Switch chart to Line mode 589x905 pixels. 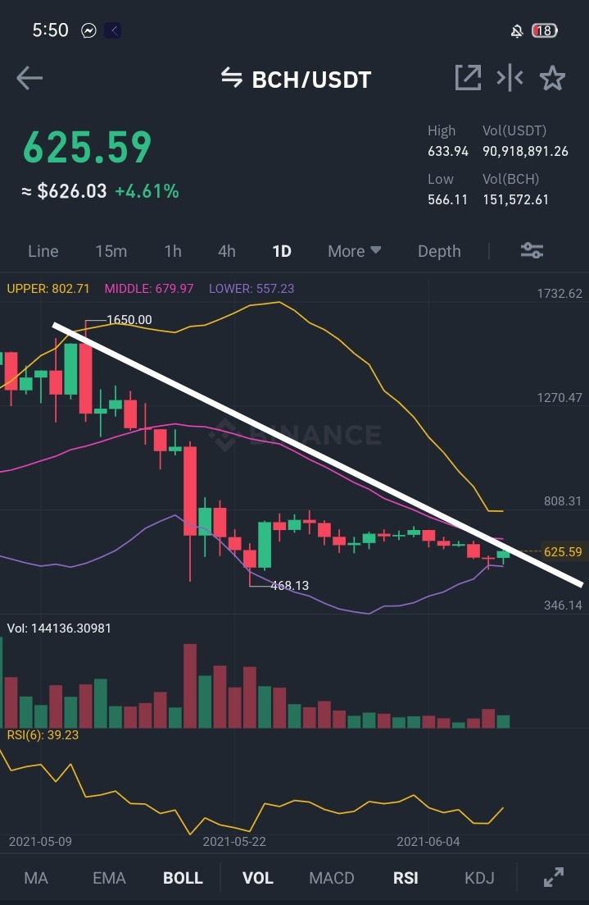click(43, 251)
